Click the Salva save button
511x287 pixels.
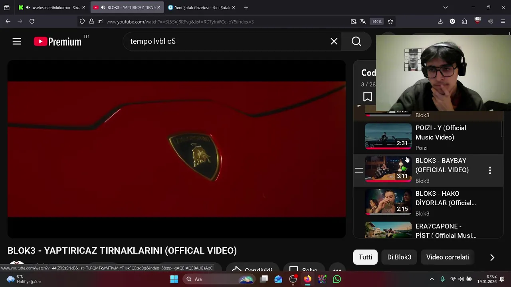pos(304,270)
